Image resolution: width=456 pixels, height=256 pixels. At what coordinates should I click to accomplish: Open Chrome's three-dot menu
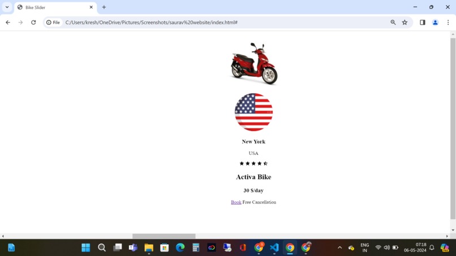click(448, 23)
